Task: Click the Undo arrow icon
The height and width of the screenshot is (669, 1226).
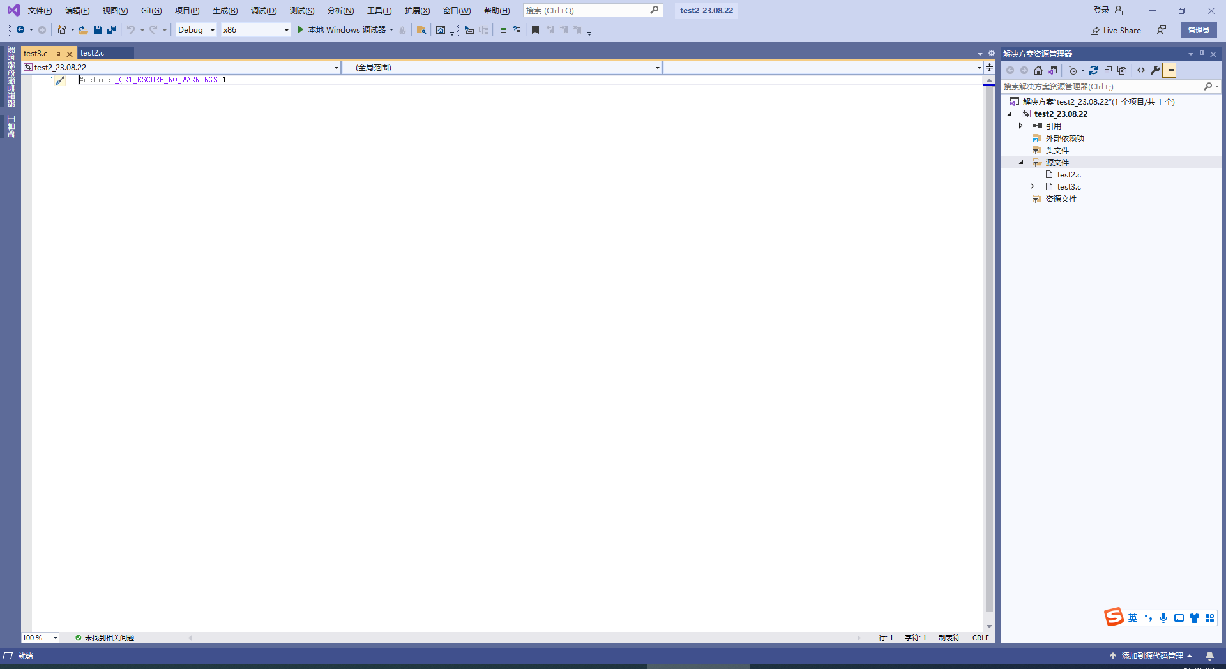Action: click(131, 30)
